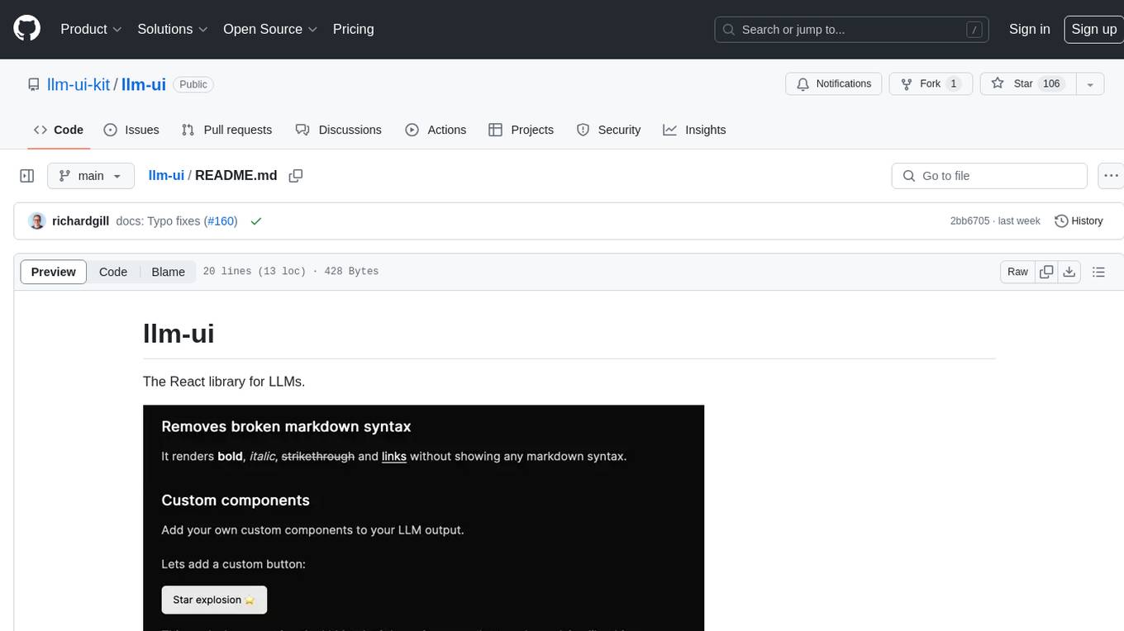Open the Raw file view
The image size is (1124, 631).
[x=1017, y=272]
